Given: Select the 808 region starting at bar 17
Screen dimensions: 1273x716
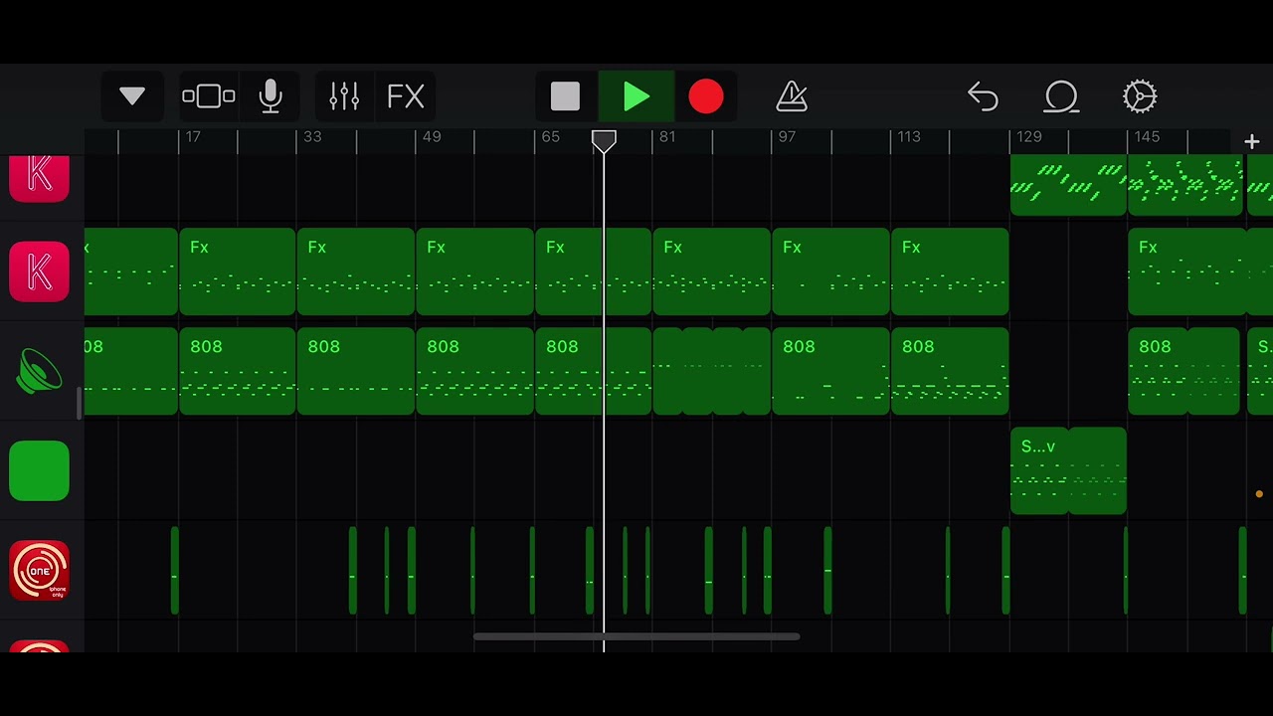Looking at the screenshot, I should point(238,371).
